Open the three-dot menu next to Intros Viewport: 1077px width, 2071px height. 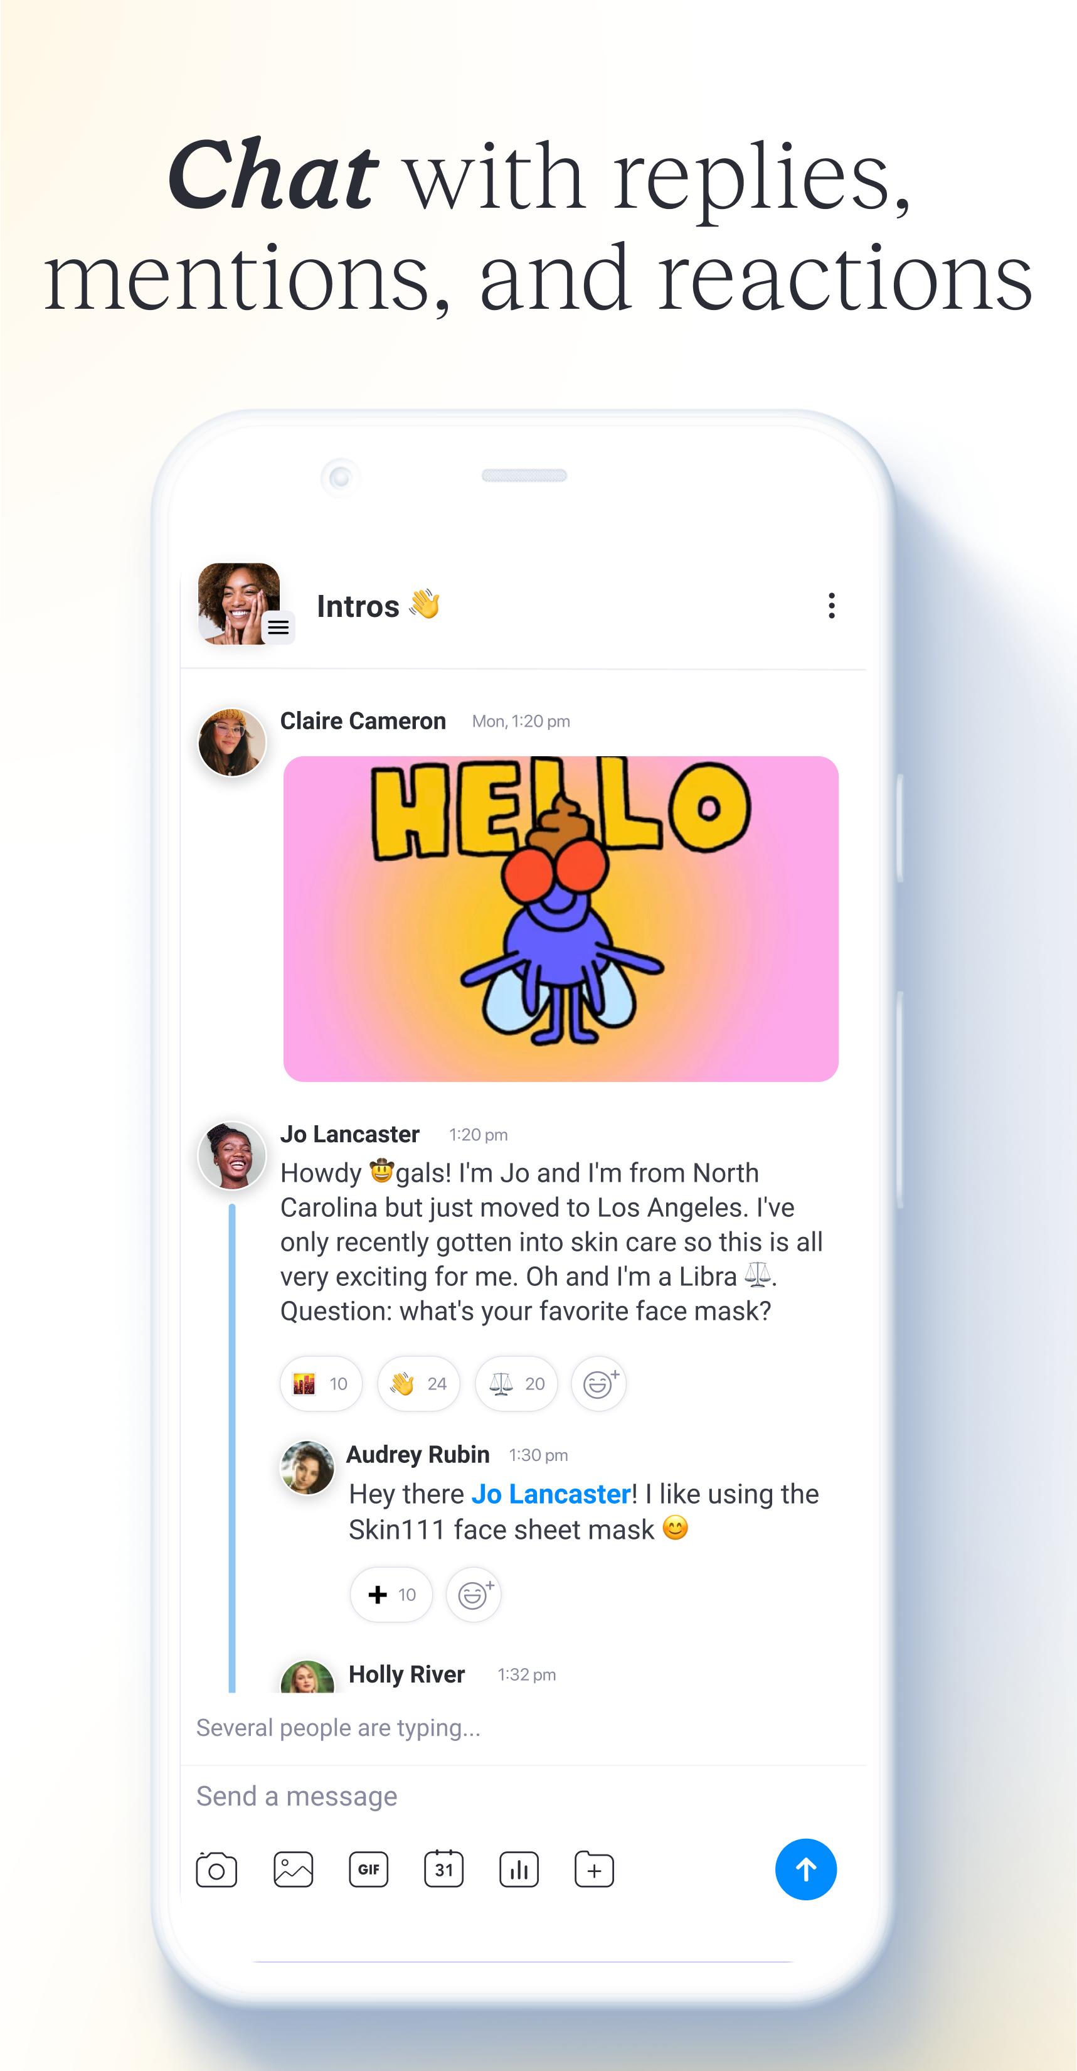(x=831, y=606)
